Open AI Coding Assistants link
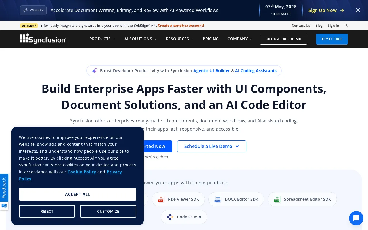Image resolution: width=368 pixels, height=230 pixels. tap(256, 71)
